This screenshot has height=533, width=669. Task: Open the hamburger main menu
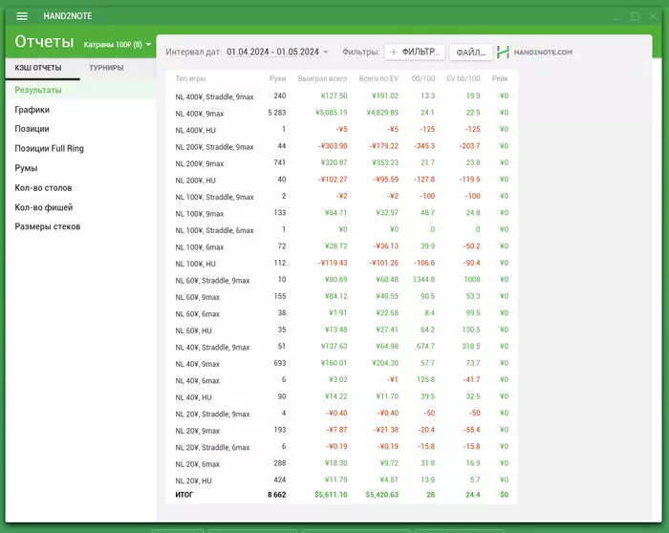pyautogui.click(x=22, y=16)
